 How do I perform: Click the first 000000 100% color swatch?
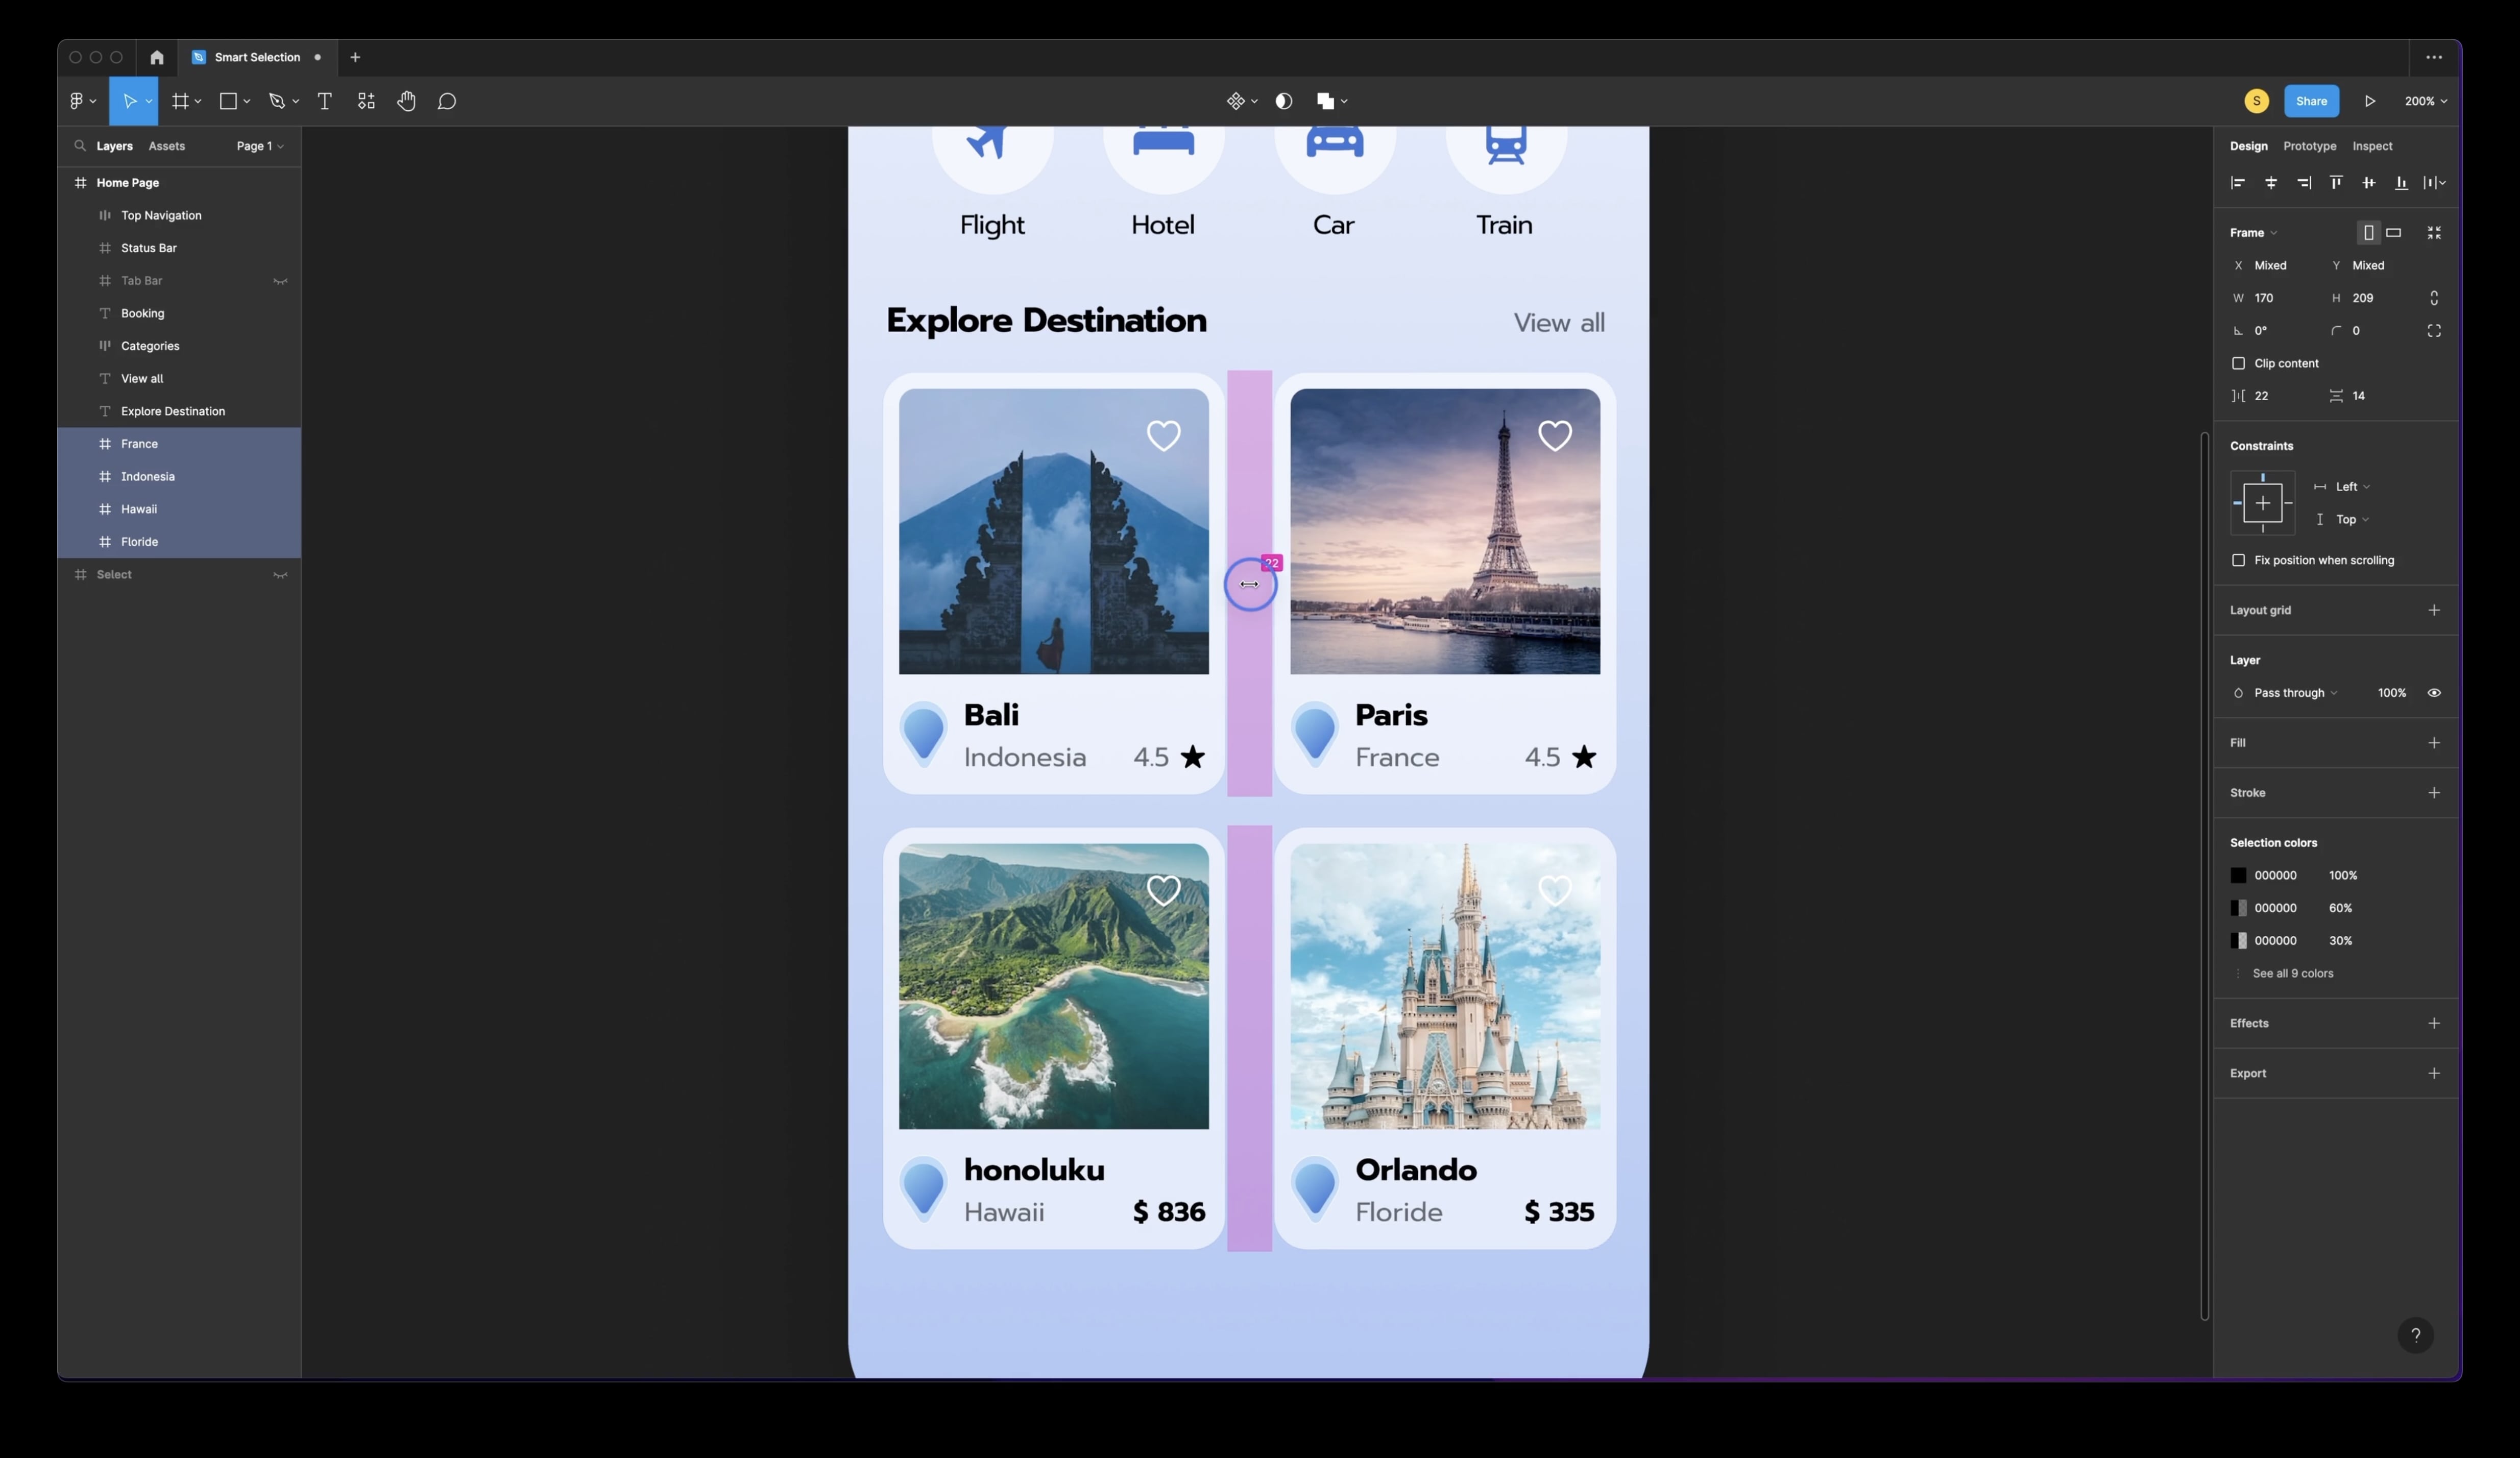(x=2238, y=875)
